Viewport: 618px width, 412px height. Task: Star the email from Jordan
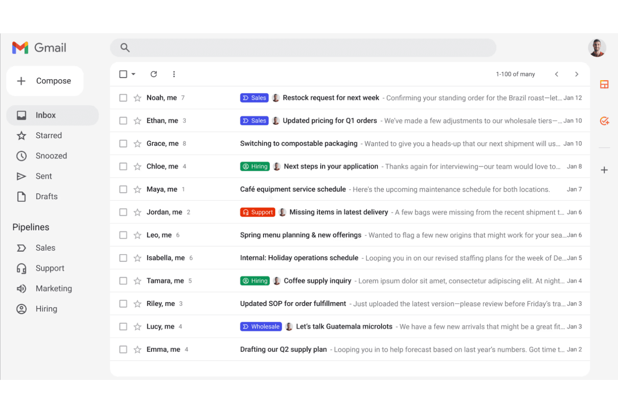pos(137,212)
